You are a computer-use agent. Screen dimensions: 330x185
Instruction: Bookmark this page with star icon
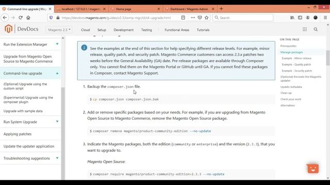[206, 18]
